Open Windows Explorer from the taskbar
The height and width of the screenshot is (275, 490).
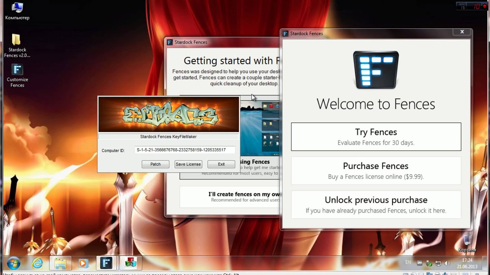pyautogui.click(x=60, y=263)
